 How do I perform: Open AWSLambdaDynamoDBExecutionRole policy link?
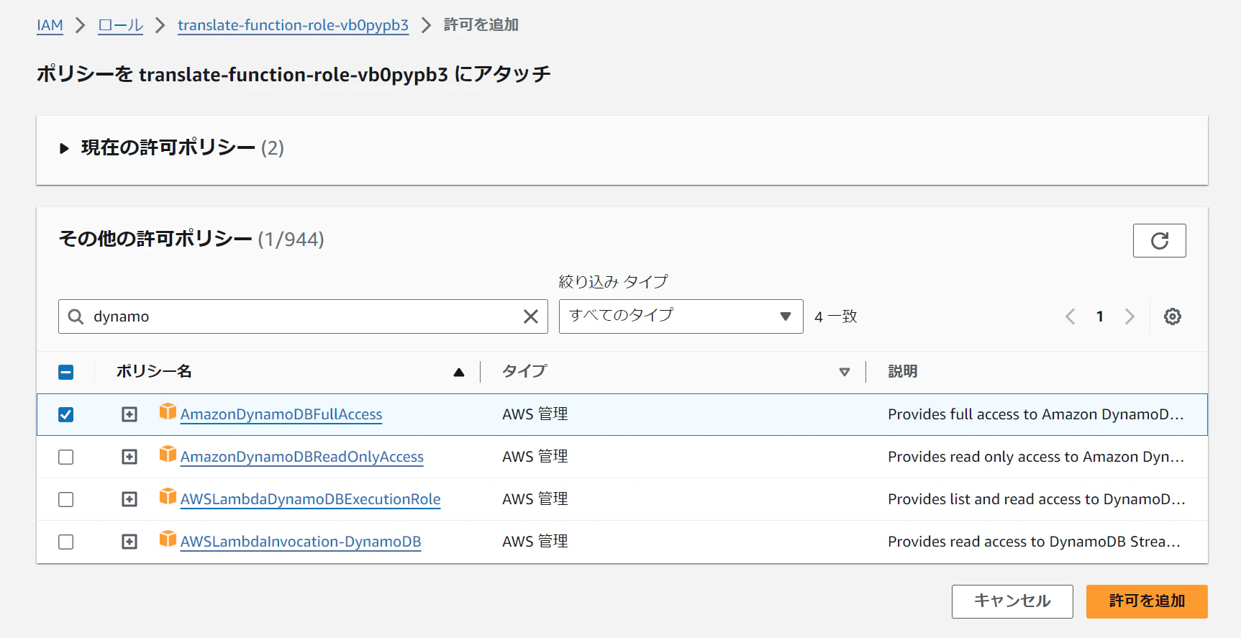(x=310, y=499)
